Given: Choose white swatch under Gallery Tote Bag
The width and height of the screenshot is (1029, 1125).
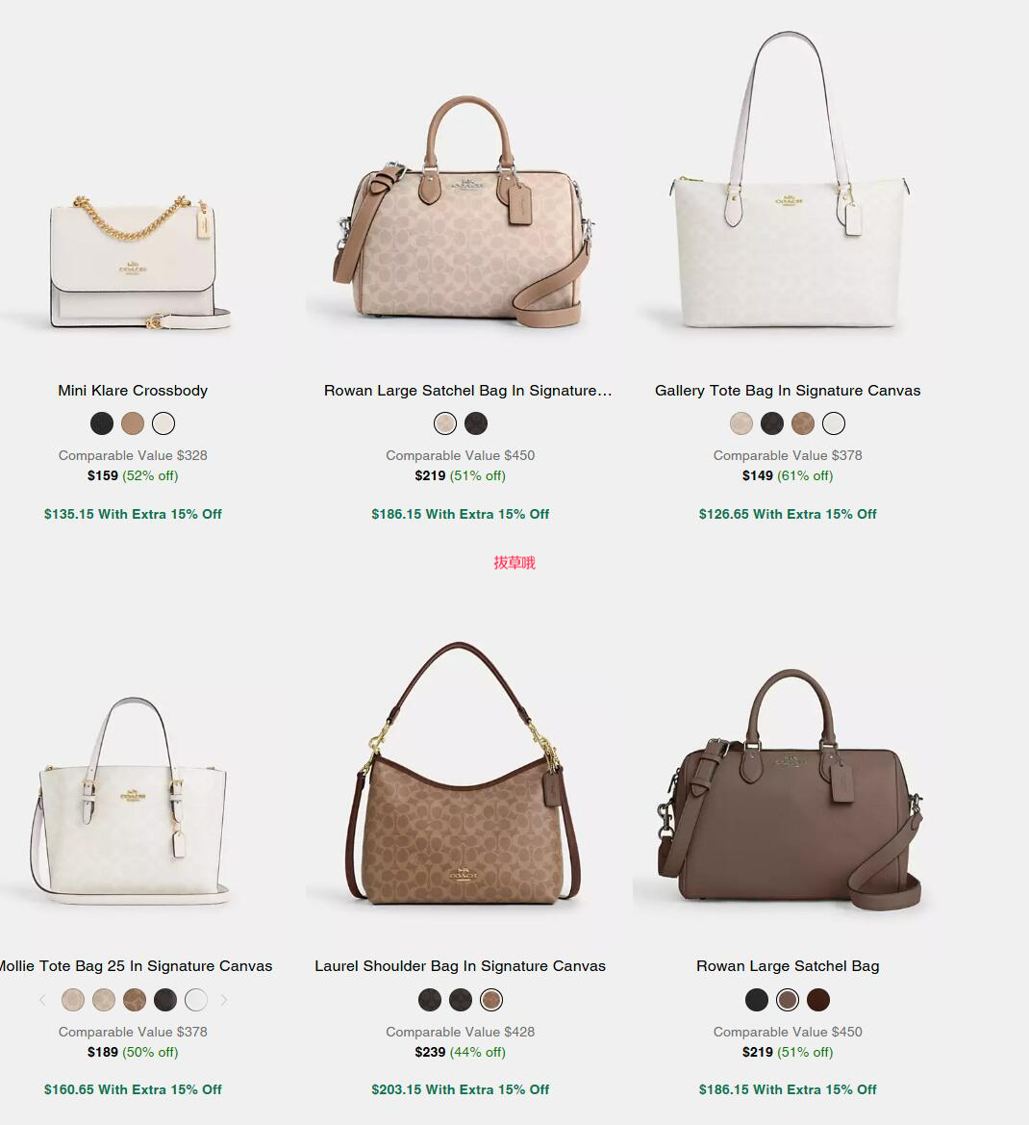Looking at the screenshot, I should 834,423.
